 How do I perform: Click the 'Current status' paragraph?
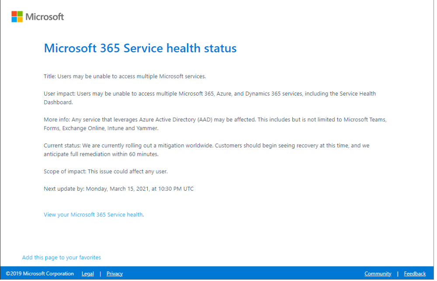pyautogui.click(x=207, y=150)
